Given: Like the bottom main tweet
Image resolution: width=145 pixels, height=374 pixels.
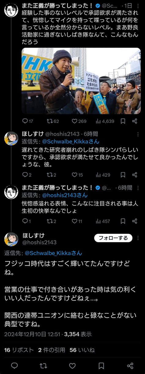Looking at the screenshot, I should coord(72,366).
